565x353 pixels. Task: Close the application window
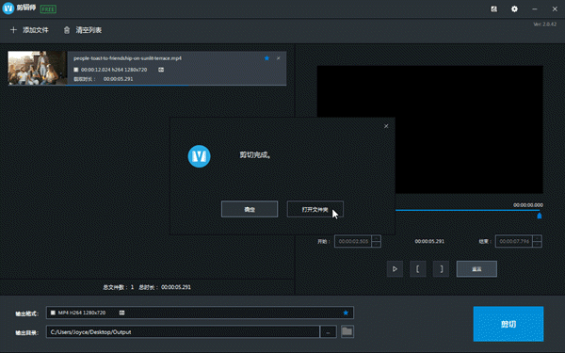pos(555,9)
